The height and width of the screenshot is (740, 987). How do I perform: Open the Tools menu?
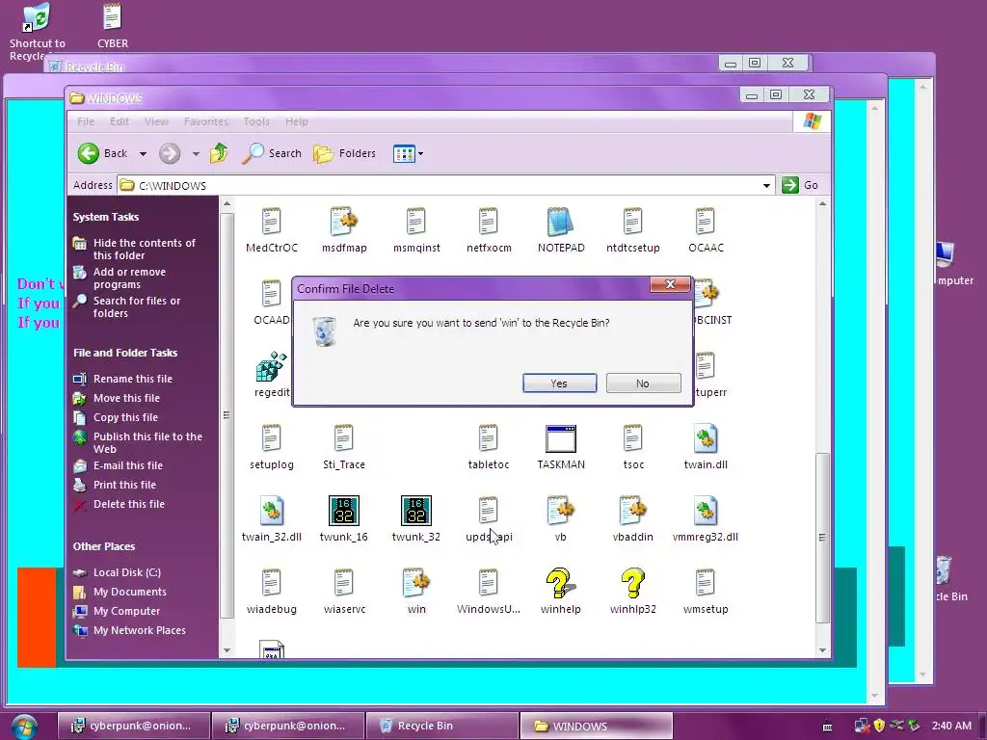tap(256, 121)
